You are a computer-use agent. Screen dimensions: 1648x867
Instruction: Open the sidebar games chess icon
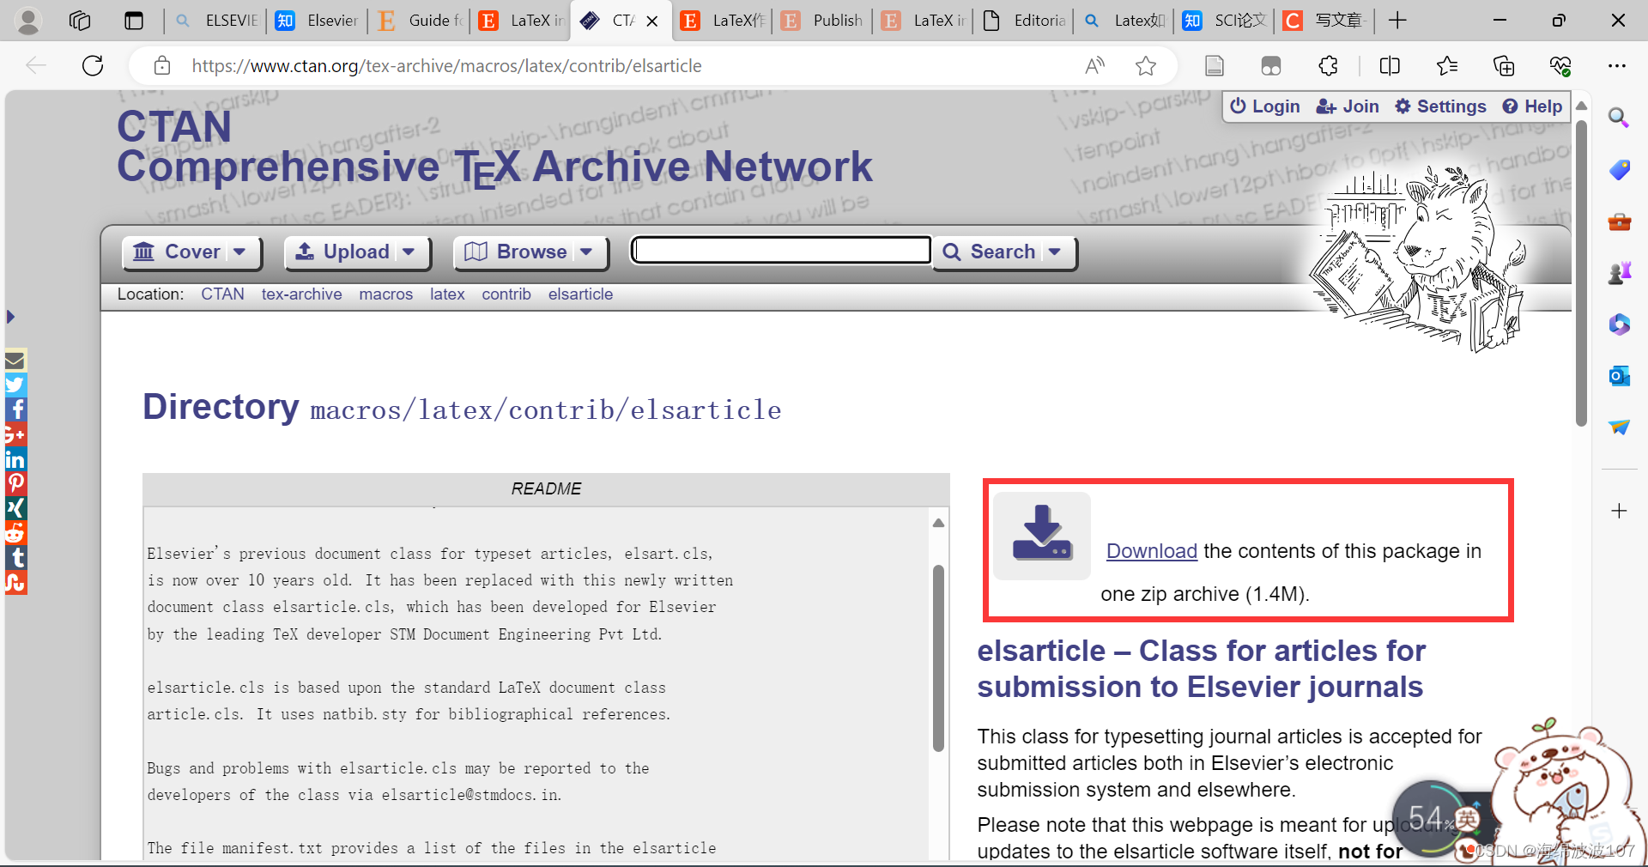(x=1619, y=273)
